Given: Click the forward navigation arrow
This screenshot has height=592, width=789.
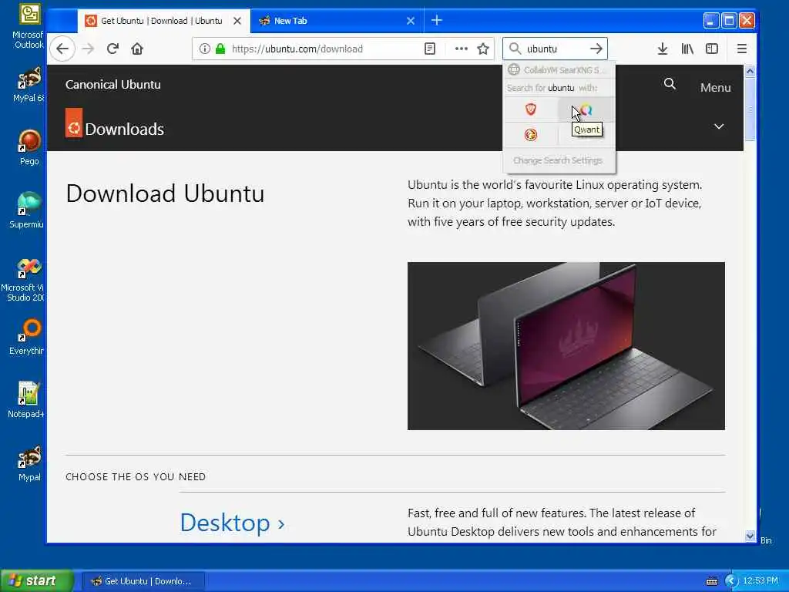Looking at the screenshot, I should [88, 49].
